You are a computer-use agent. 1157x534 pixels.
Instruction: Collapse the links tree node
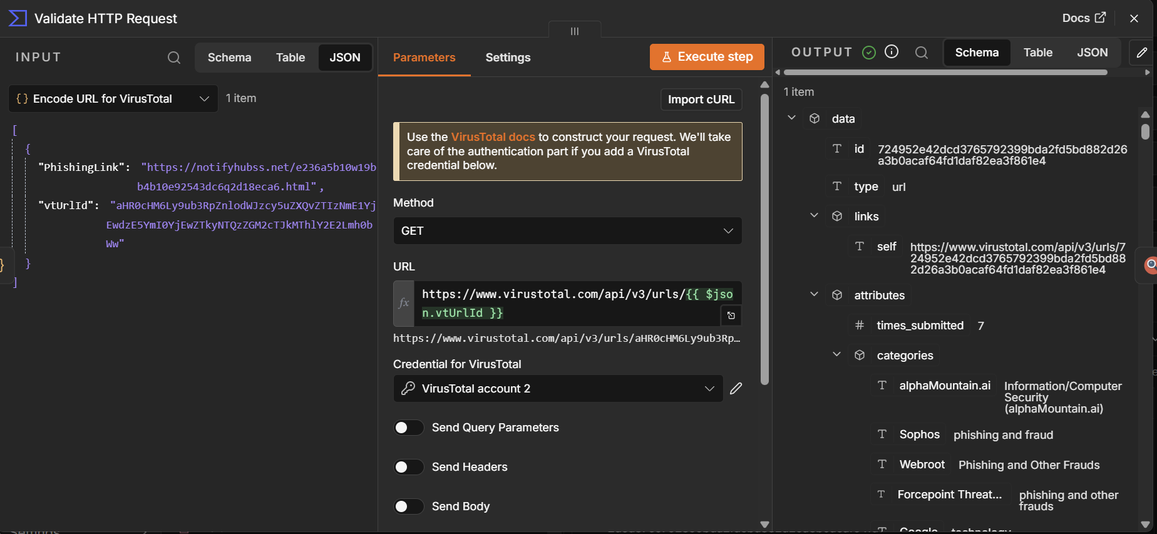point(814,215)
